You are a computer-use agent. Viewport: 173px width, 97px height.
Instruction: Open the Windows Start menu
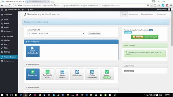2,95
